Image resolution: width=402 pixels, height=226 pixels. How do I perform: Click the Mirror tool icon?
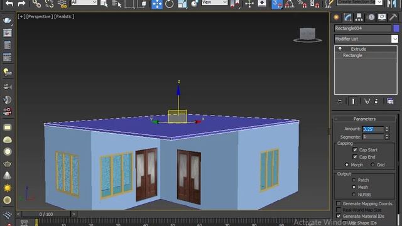pos(392,4)
